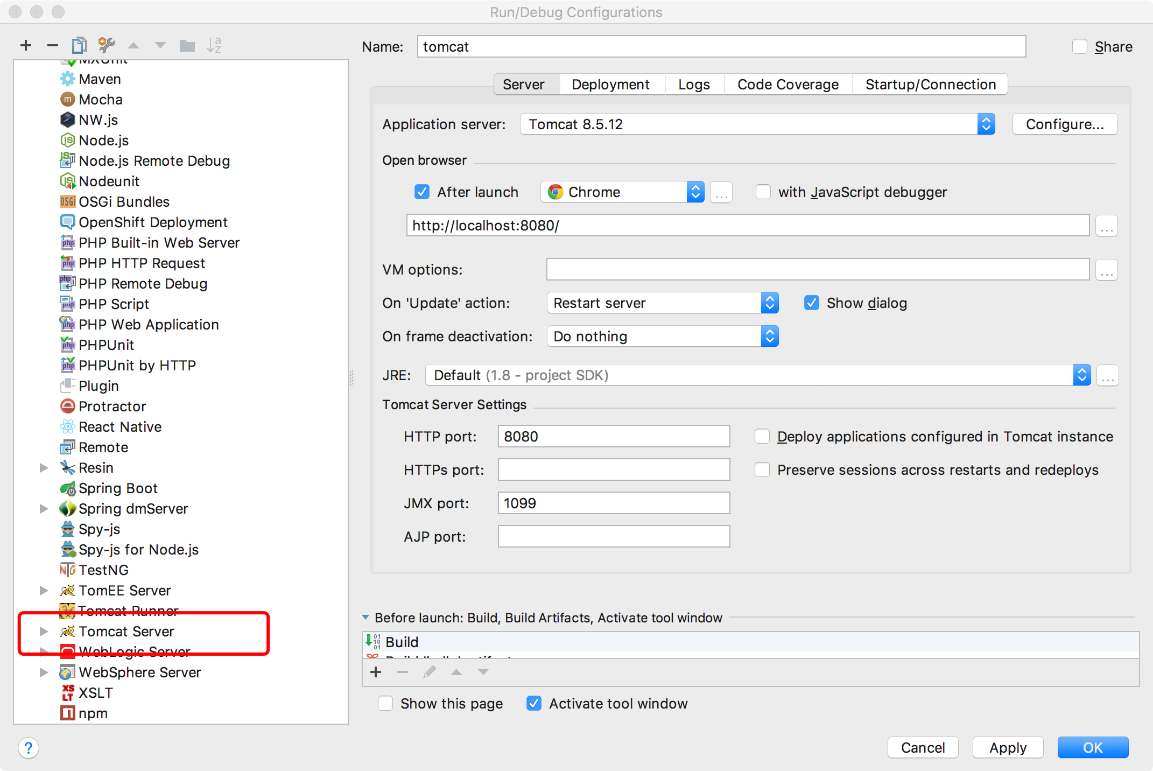Open the Chrome browser dropdown
Screen dimensions: 1153x771
[622, 192]
